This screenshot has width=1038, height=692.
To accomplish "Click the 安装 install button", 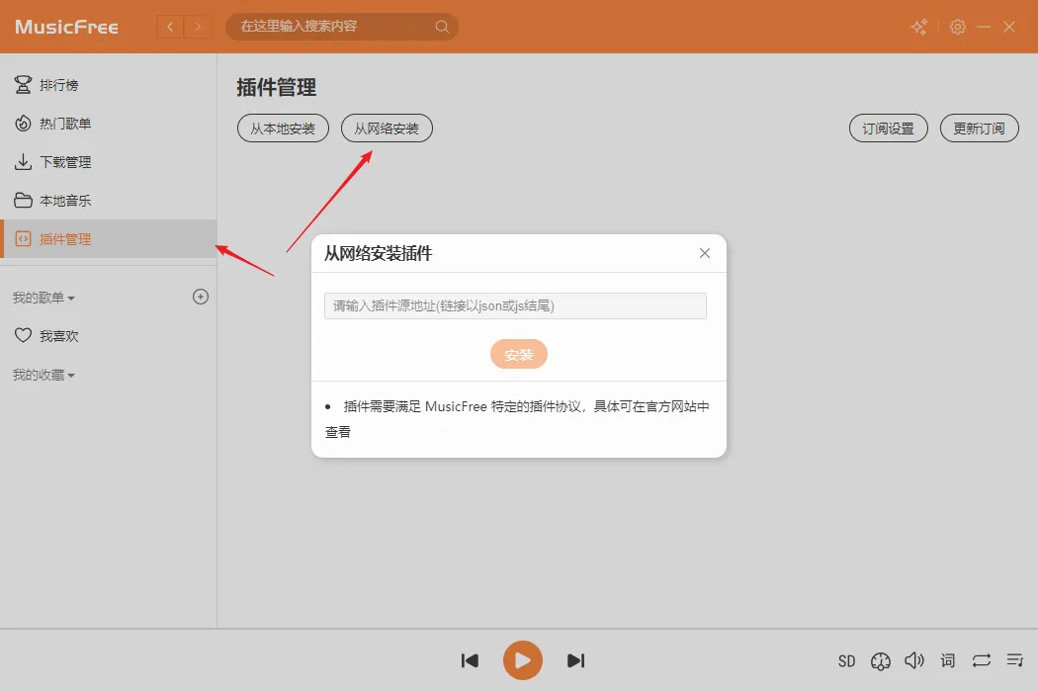I will (518, 354).
